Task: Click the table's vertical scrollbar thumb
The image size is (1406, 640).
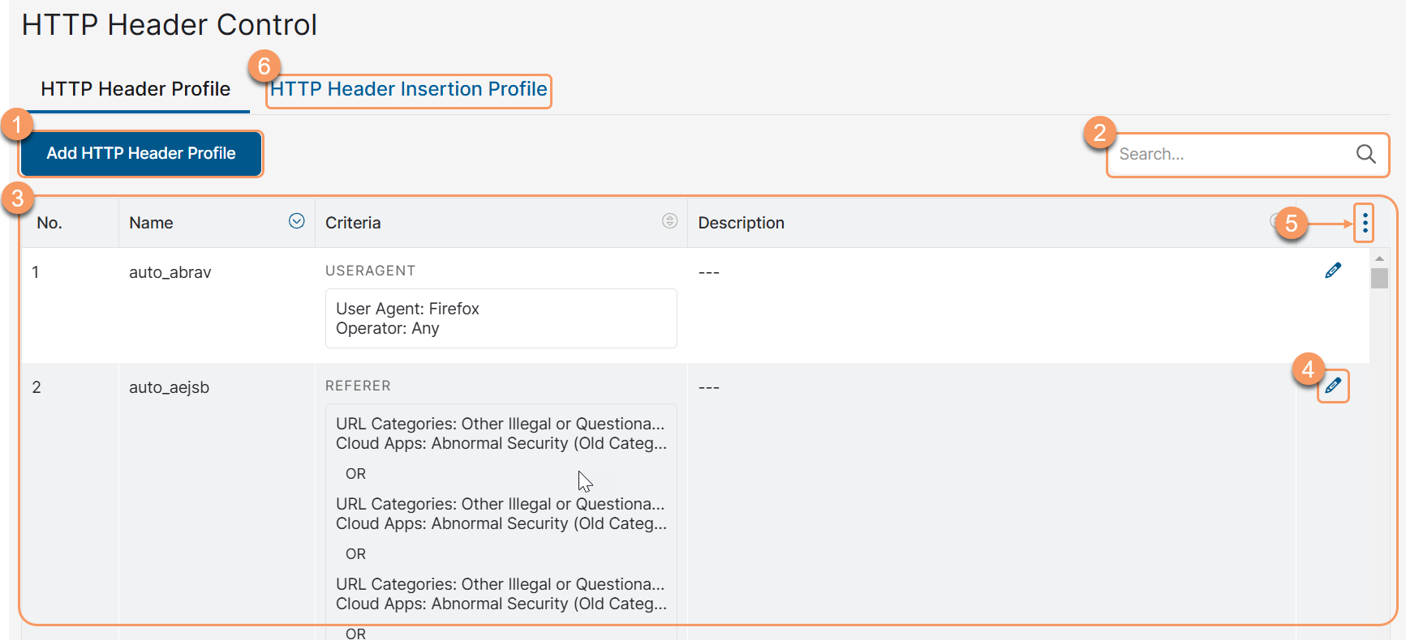Action: (1379, 278)
